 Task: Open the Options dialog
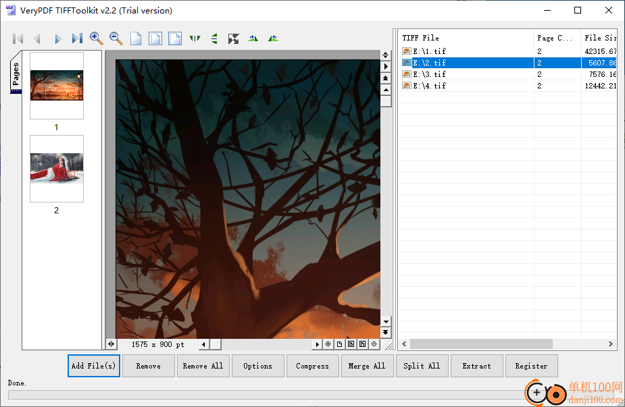point(258,366)
